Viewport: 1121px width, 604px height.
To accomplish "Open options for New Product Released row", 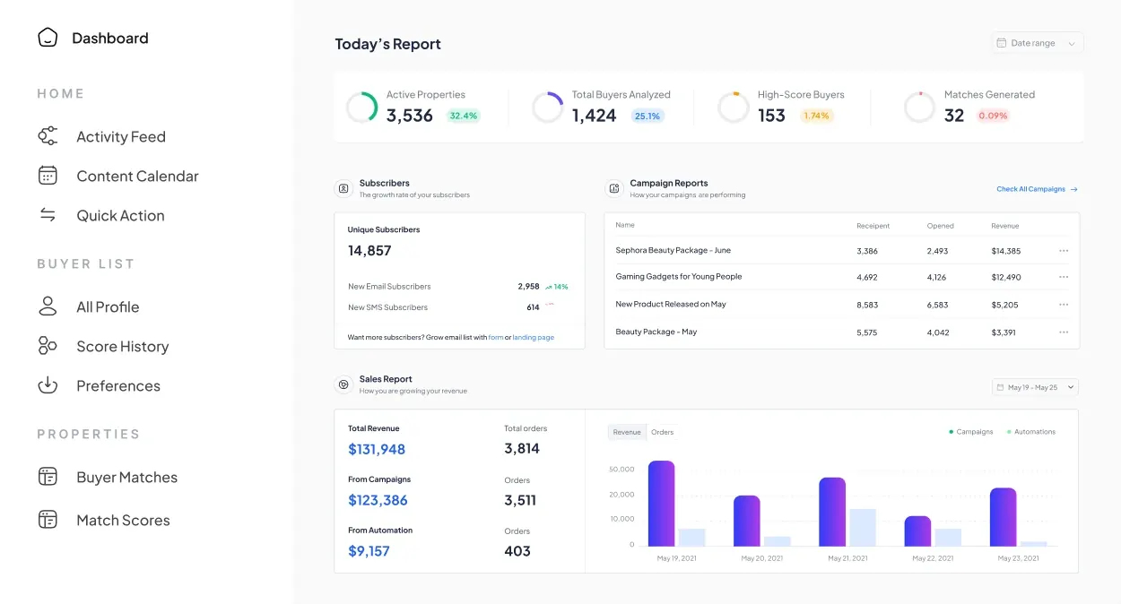I will click(1064, 305).
